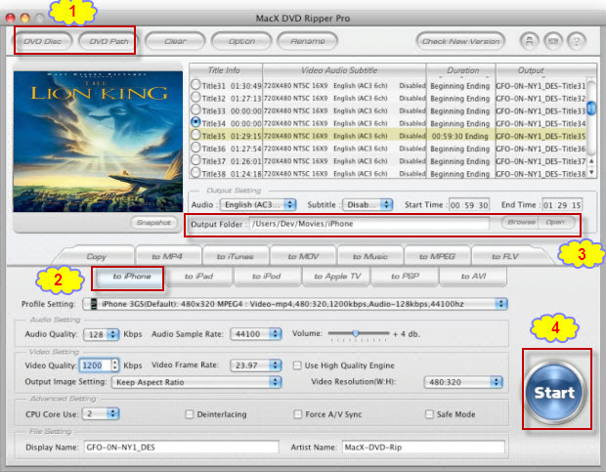606x472 pixels.
Task: Switch to the to MP4 tab
Action: [x=167, y=256]
